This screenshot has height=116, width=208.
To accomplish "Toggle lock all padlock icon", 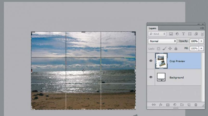I will click(x=176, y=48).
